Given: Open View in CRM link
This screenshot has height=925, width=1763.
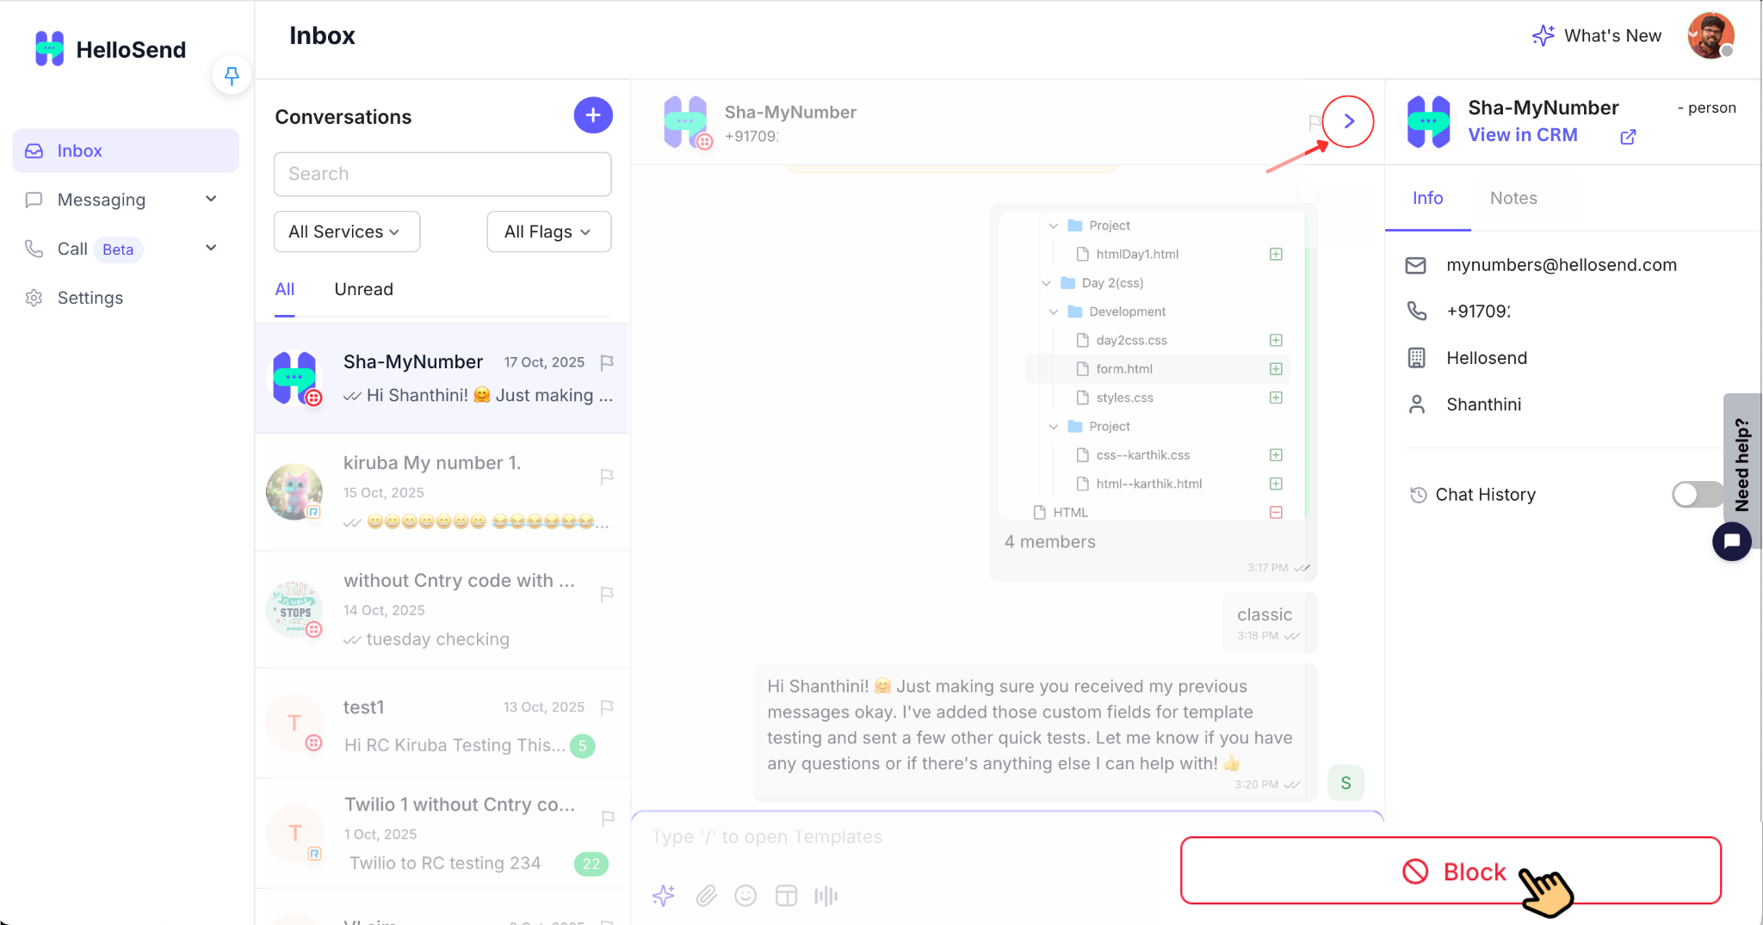Looking at the screenshot, I should coord(1523,135).
